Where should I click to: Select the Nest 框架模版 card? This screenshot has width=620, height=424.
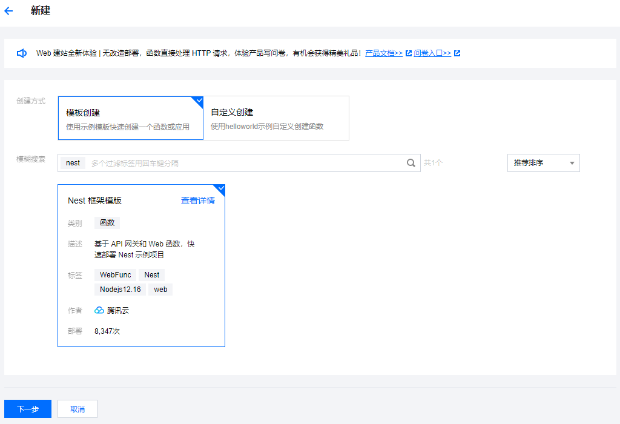[141, 265]
